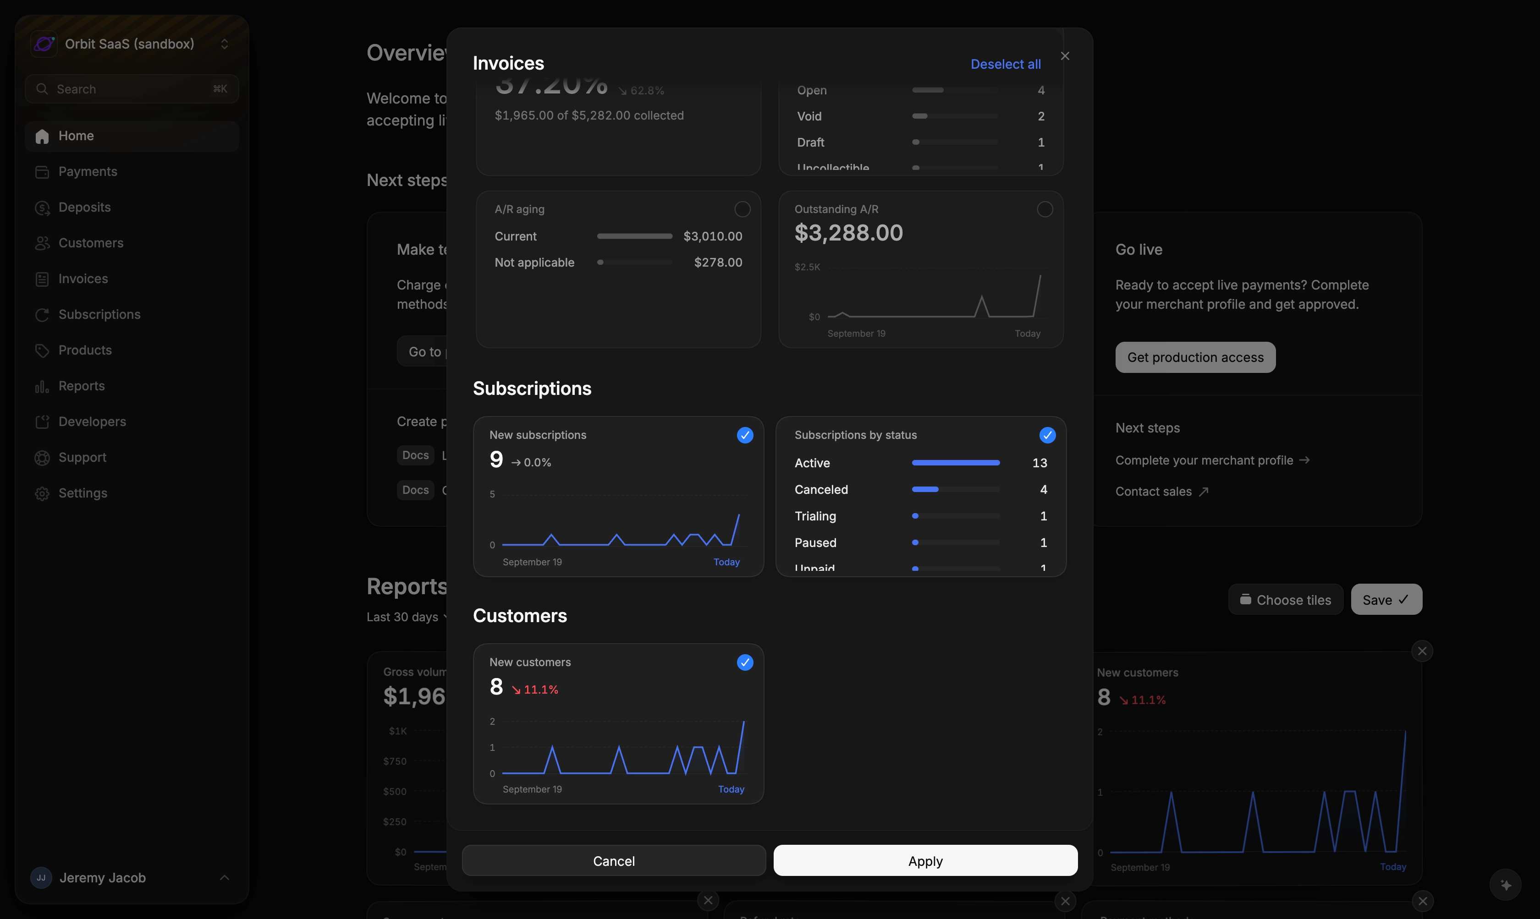Open the Contact sales external link
This screenshot has width=1540, height=919.
1161,492
